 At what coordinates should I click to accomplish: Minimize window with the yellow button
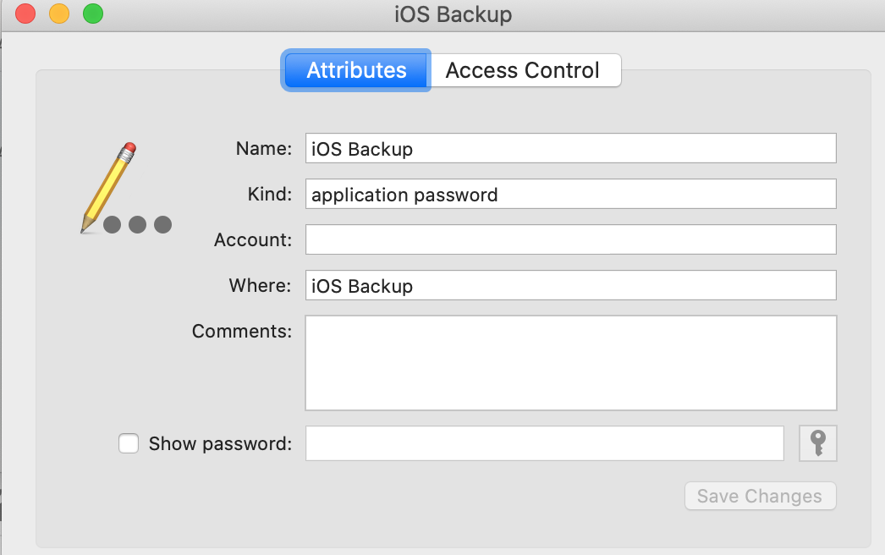59,14
